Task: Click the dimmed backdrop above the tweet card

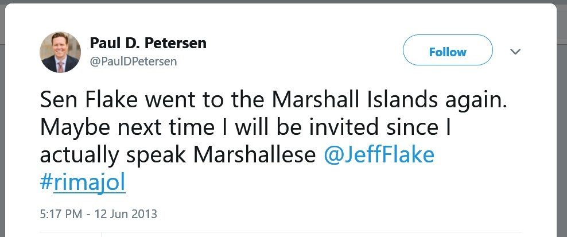Action: 283,2
